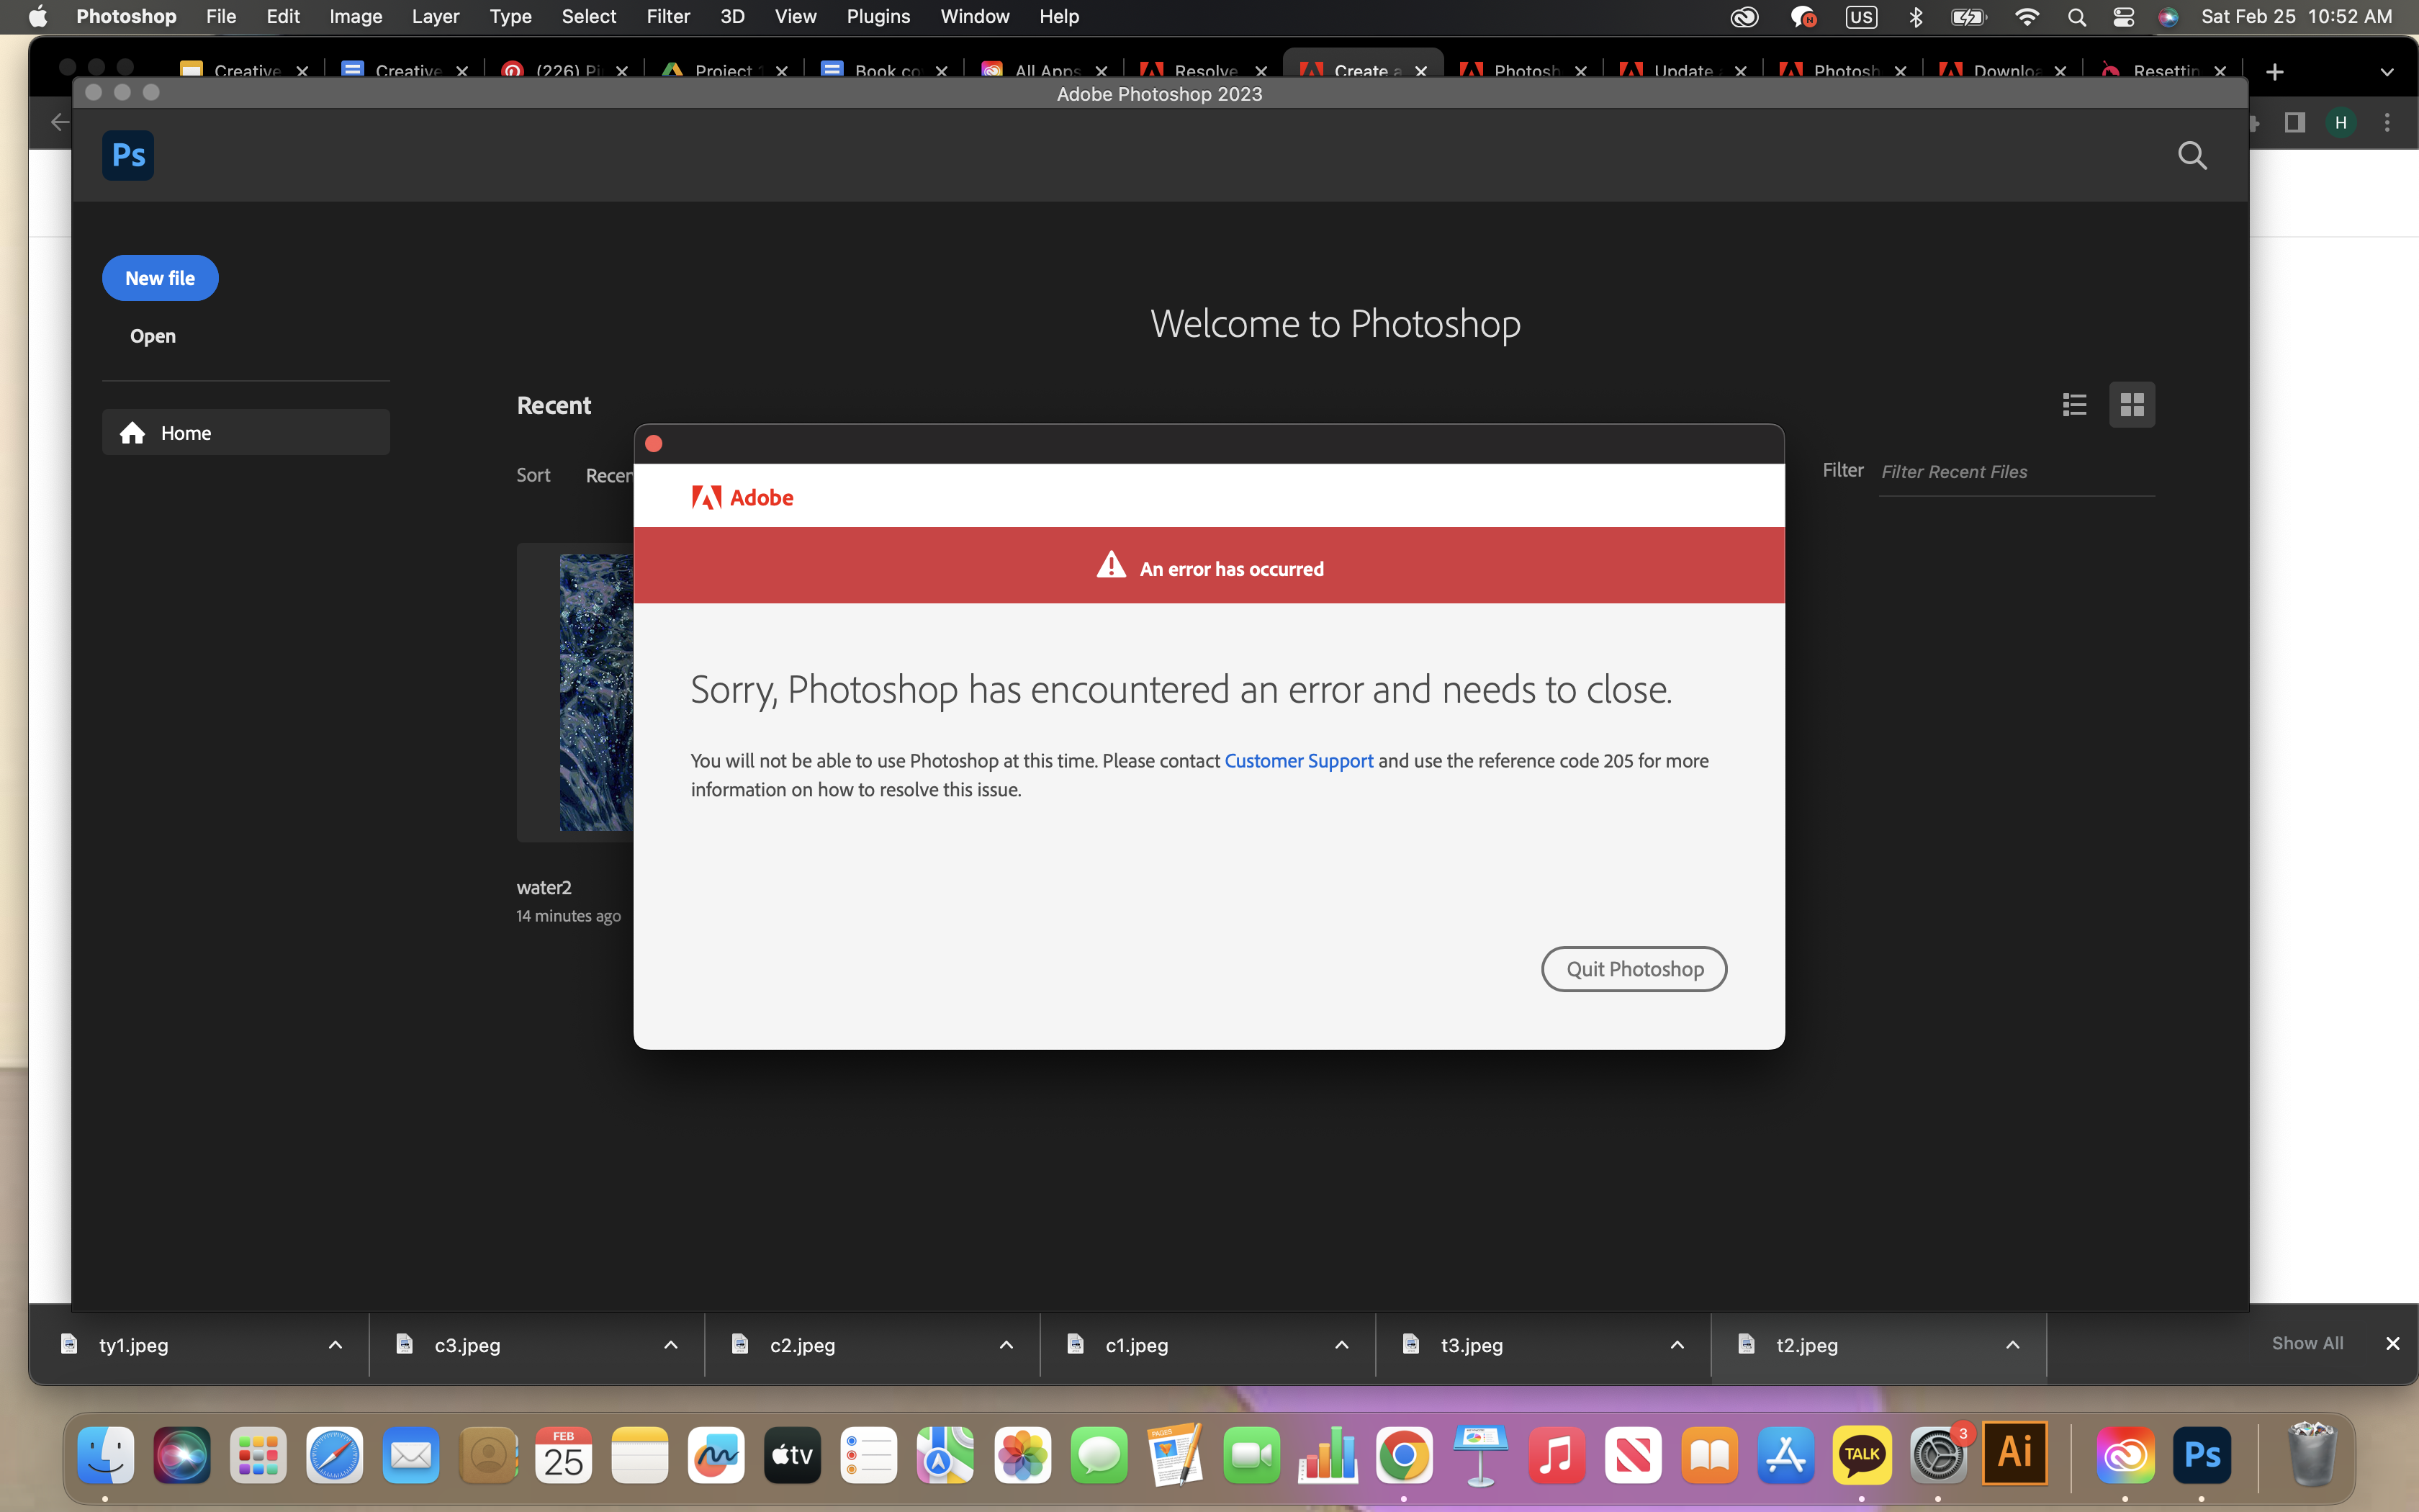Open the Image menu in menu bar

[x=353, y=16]
